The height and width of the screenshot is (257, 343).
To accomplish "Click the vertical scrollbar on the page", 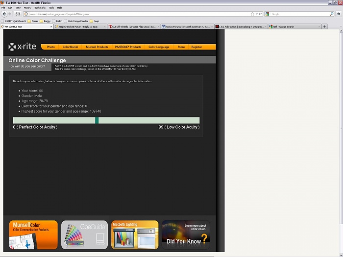I will tap(341, 128).
